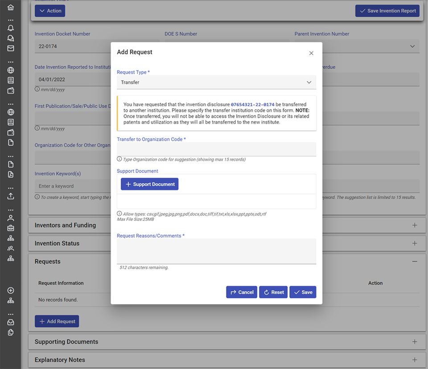Screen dimensions: 428x369
Task: Click the upload icon in the sidebar
Action: click(x=11, y=196)
